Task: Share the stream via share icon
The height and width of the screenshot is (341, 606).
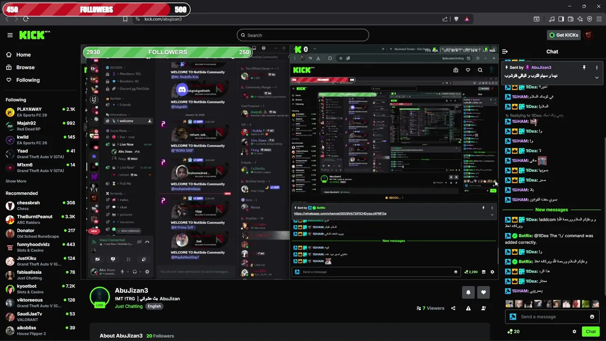Action: click(453, 308)
